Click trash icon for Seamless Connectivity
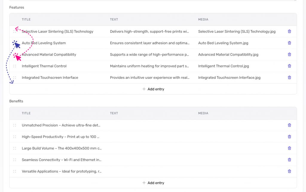The height and width of the screenshot is (192, 306). click(289, 160)
